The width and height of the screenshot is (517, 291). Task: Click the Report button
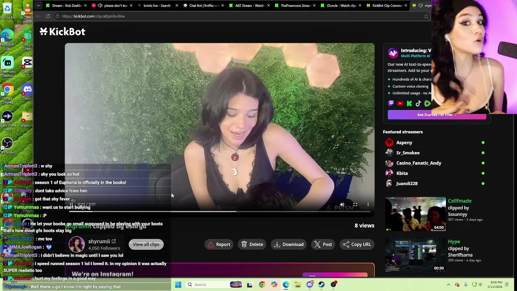pyautogui.click(x=219, y=245)
